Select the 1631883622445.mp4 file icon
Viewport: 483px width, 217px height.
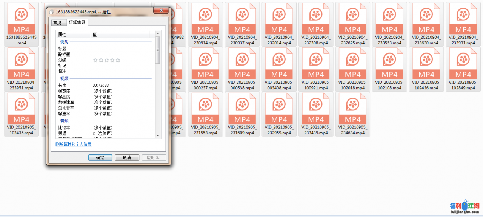22,21
